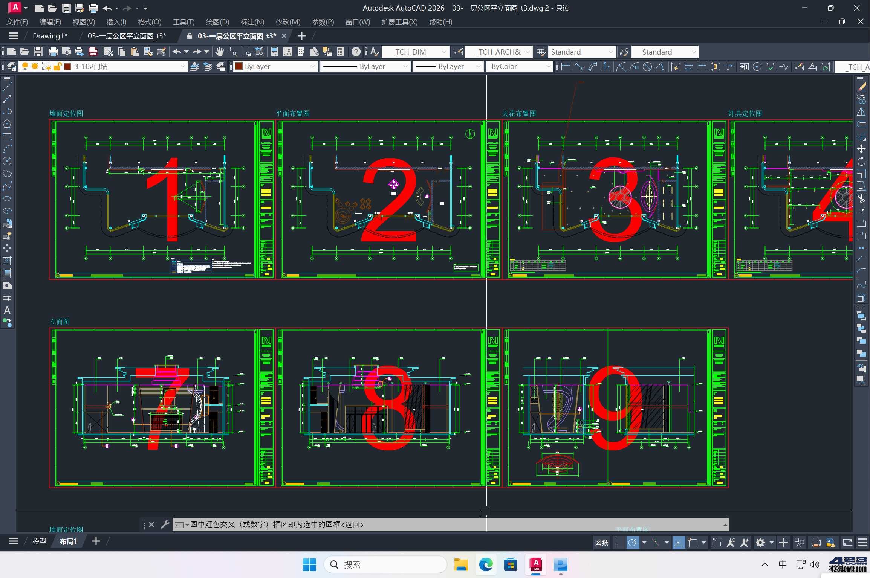The width and height of the screenshot is (870, 578).
Task: Open the 3-102门墙 layer dropdown
Action: pyautogui.click(x=182, y=67)
